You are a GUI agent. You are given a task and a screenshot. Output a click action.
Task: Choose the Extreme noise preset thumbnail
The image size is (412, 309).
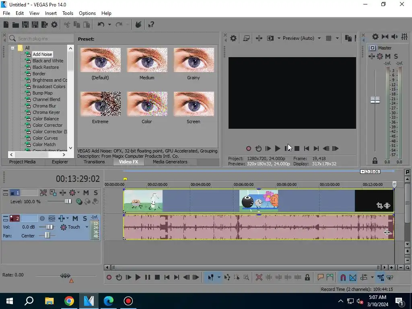click(100, 104)
